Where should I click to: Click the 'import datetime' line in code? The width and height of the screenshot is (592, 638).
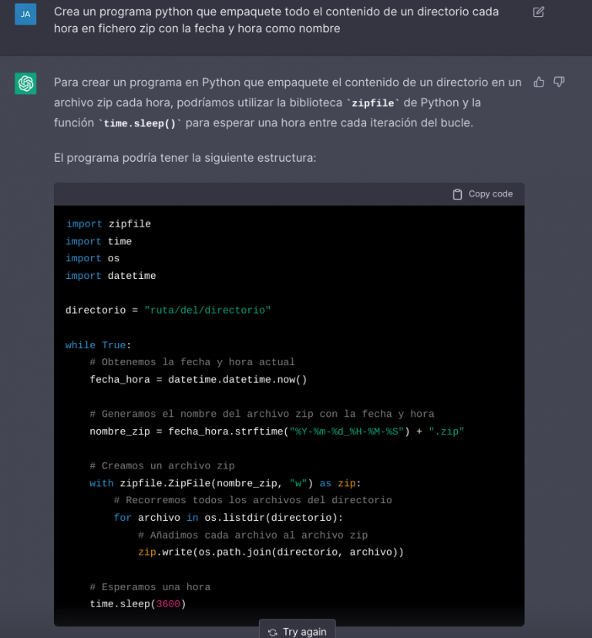110,276
